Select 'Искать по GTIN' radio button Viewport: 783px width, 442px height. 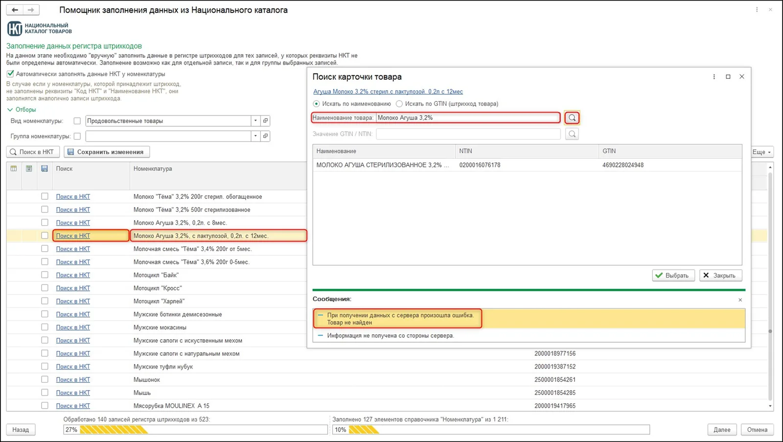[399, 104]
